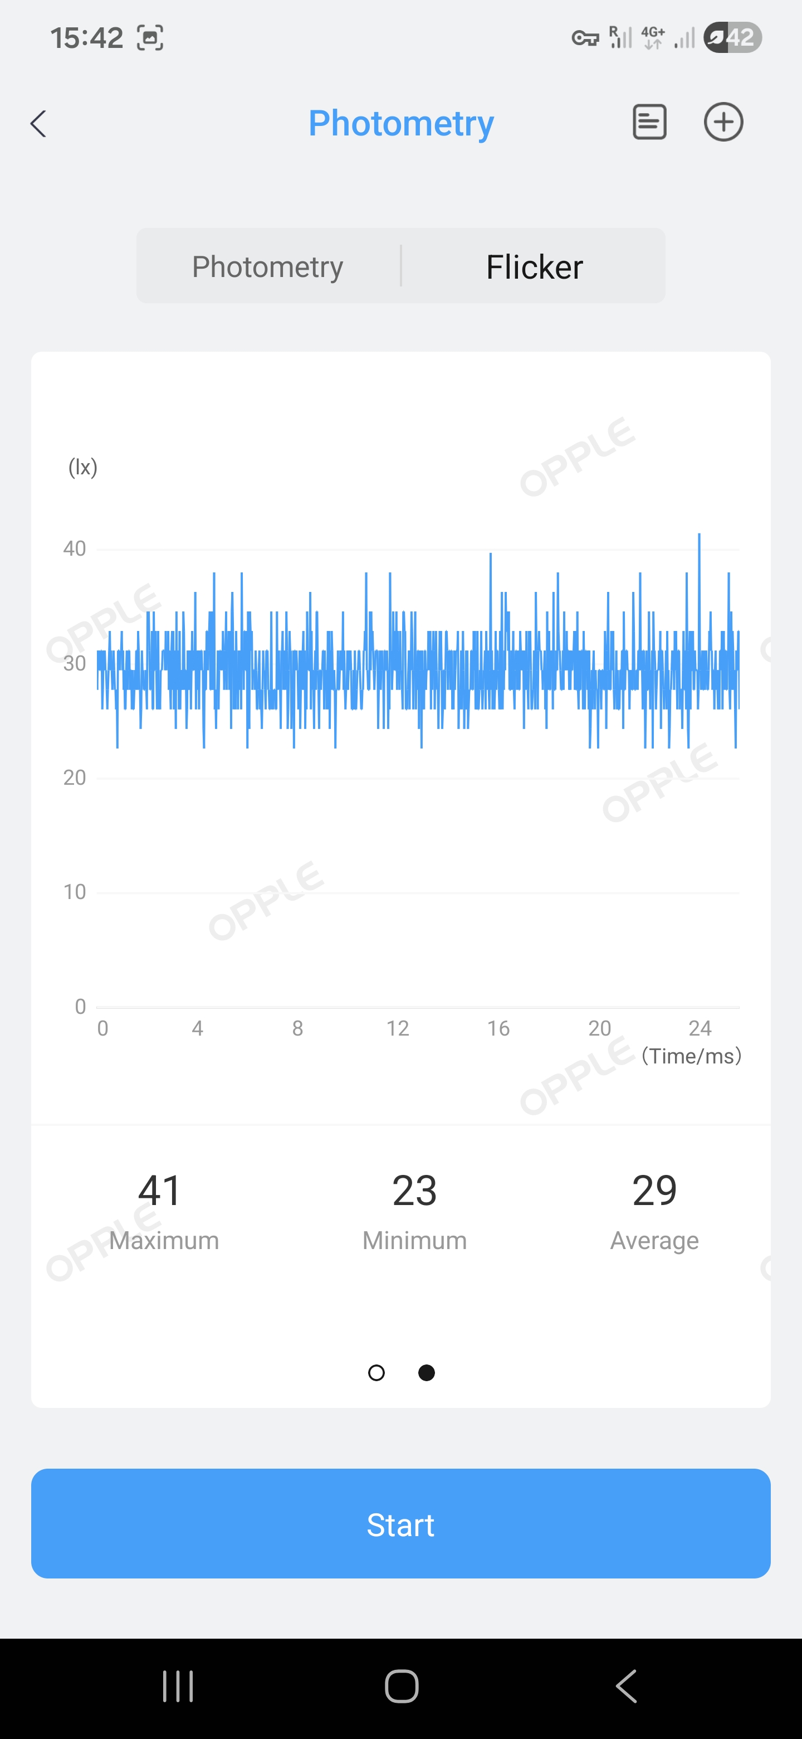Tap the VPN key status icon
The width and height of the screenshot is (802, 1739).
click(585, 38)
